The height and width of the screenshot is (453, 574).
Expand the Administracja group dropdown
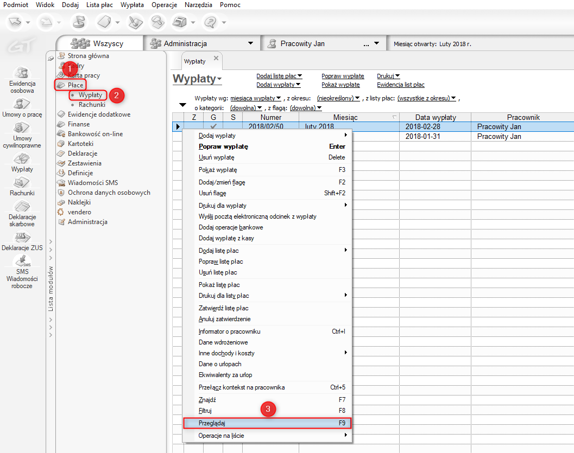(250, 43)
